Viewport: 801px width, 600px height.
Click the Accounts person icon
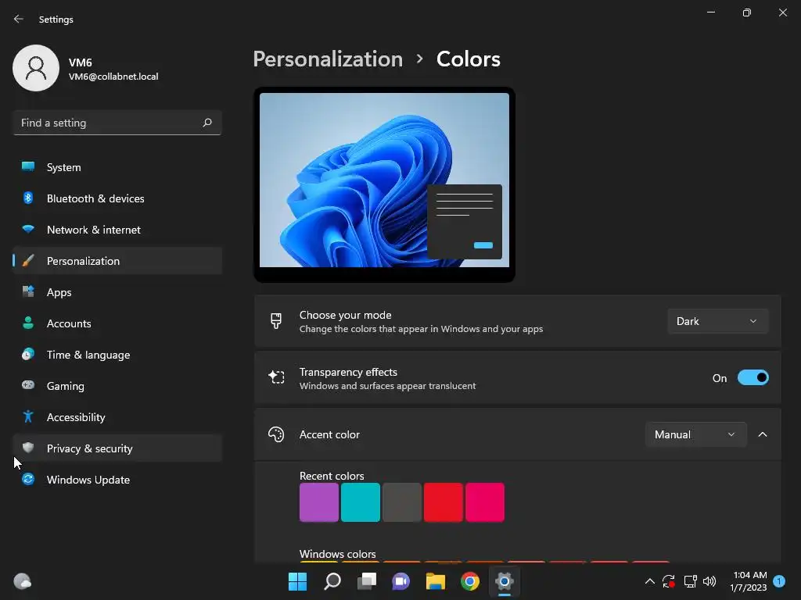point(28,323)
